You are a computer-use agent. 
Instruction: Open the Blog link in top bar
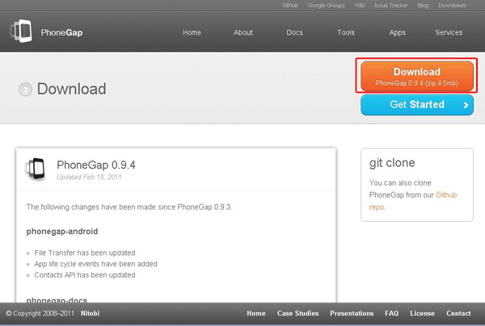coord(423,6)
